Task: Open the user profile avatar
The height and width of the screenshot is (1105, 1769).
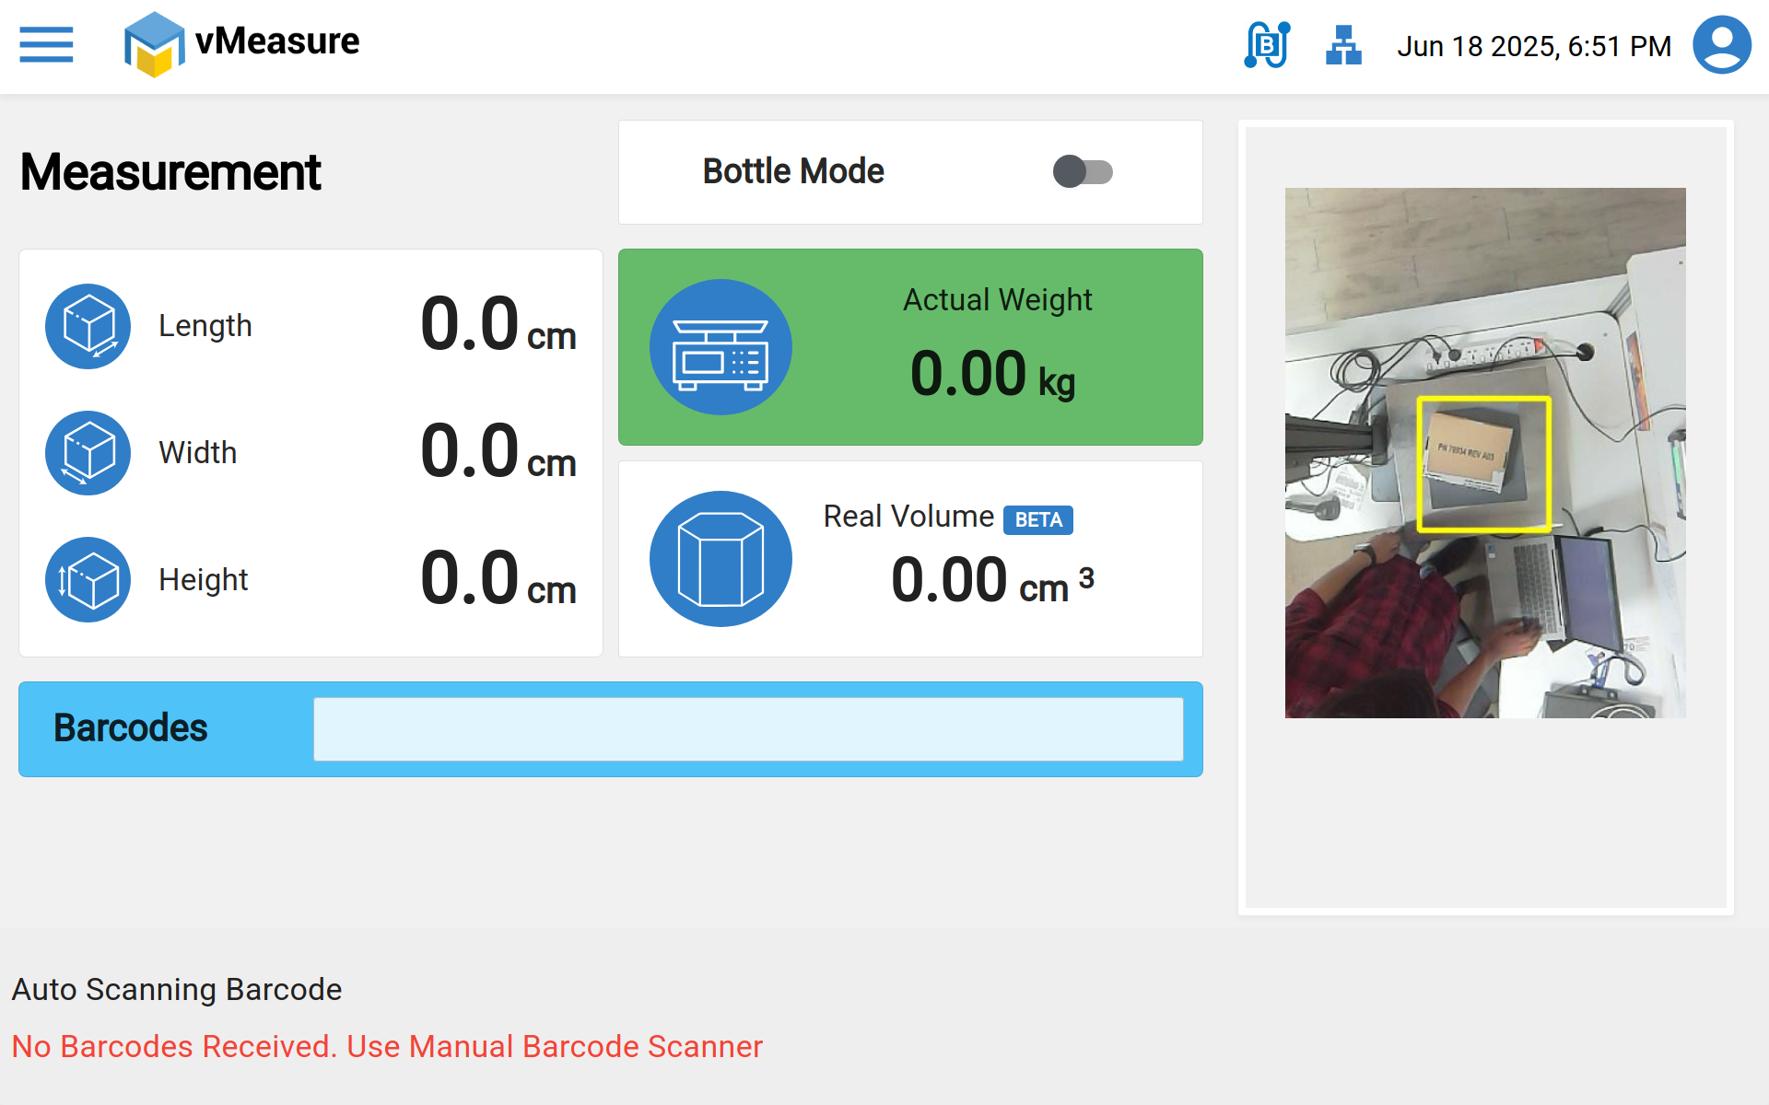Action: coord(1721,45)
